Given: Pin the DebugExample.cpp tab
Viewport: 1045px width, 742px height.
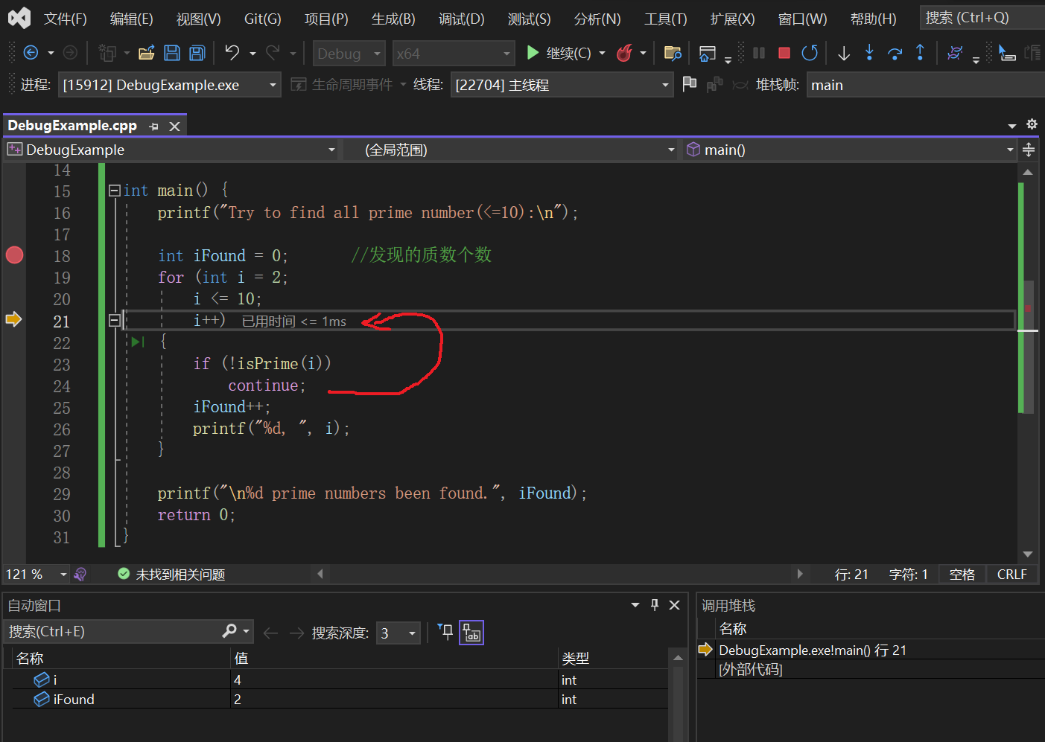Looking at the screenshot, I should tap(154, 127).
